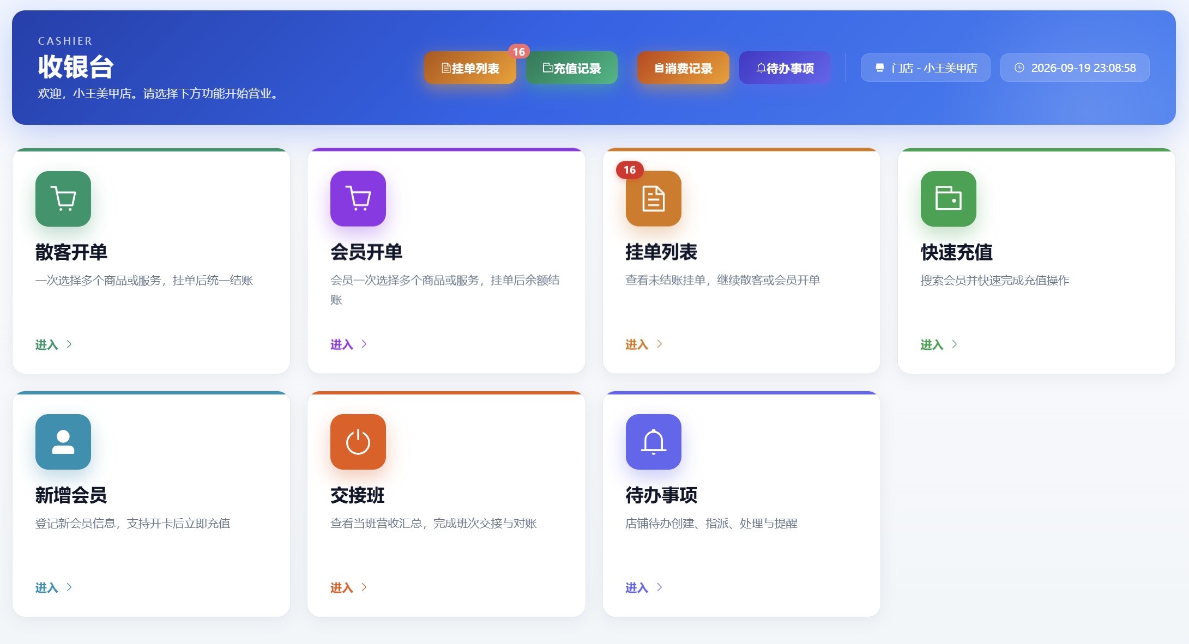
Task: Click the orange document icon for 挂单列表
Action: click(654, 199)
